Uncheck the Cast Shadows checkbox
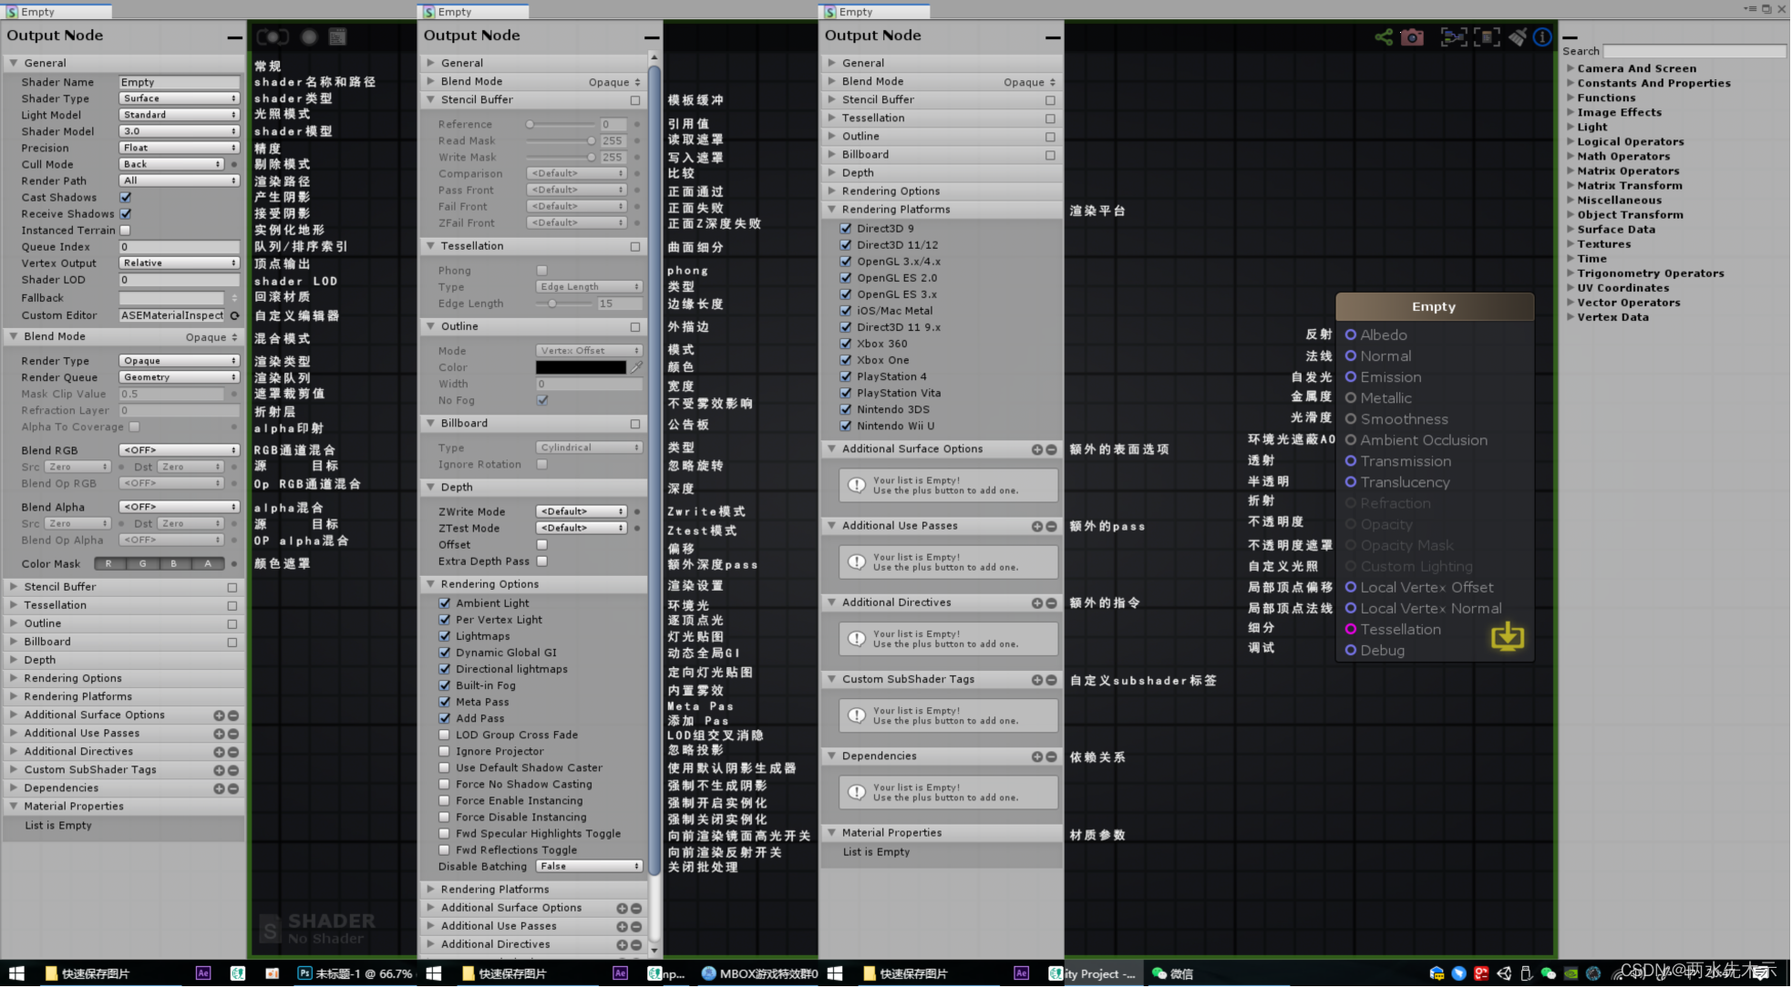Viewport: 1792px width, 988px height. tap(126, 197)
